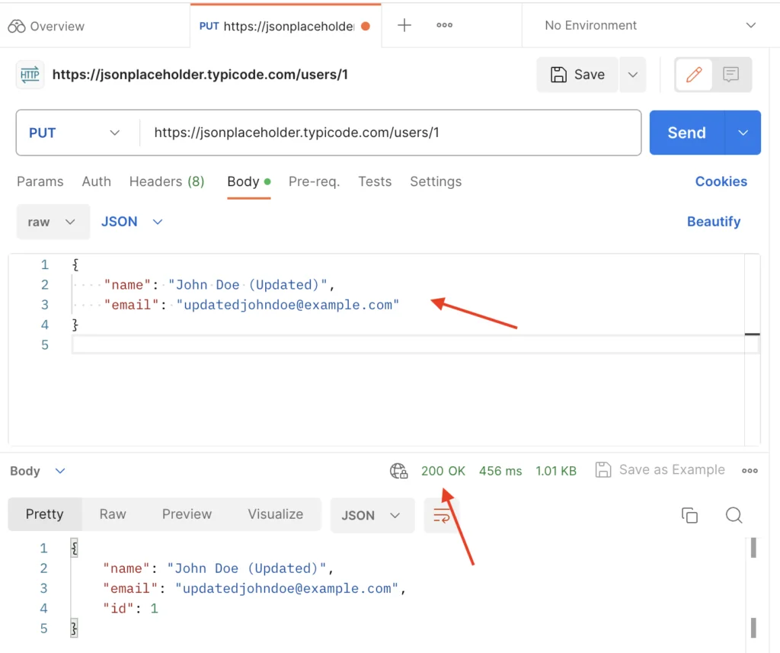This screenshot has width=780, height=653.
Task: Select the Raw response view
Action: point(113,514)
